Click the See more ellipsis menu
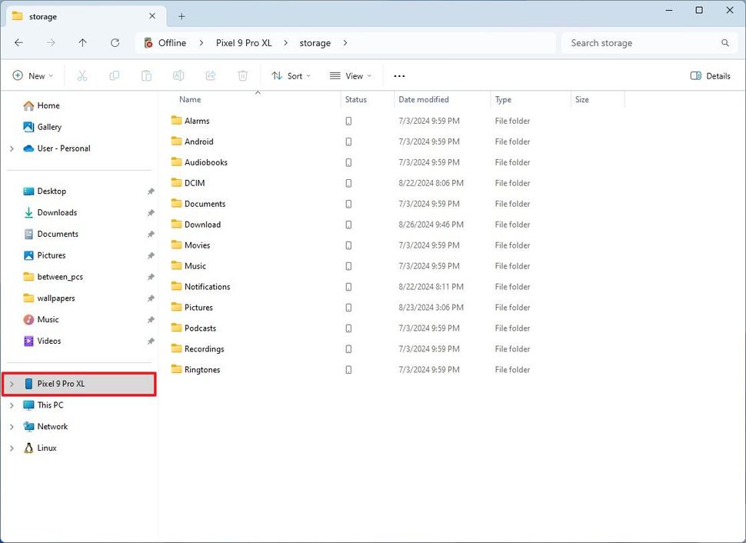The width and height of the screenshot is (746, 543). coord(399,75)
